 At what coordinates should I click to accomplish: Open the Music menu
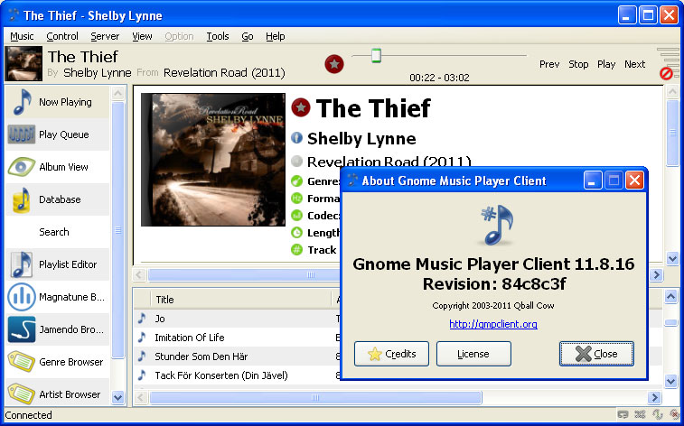[22, 36]
